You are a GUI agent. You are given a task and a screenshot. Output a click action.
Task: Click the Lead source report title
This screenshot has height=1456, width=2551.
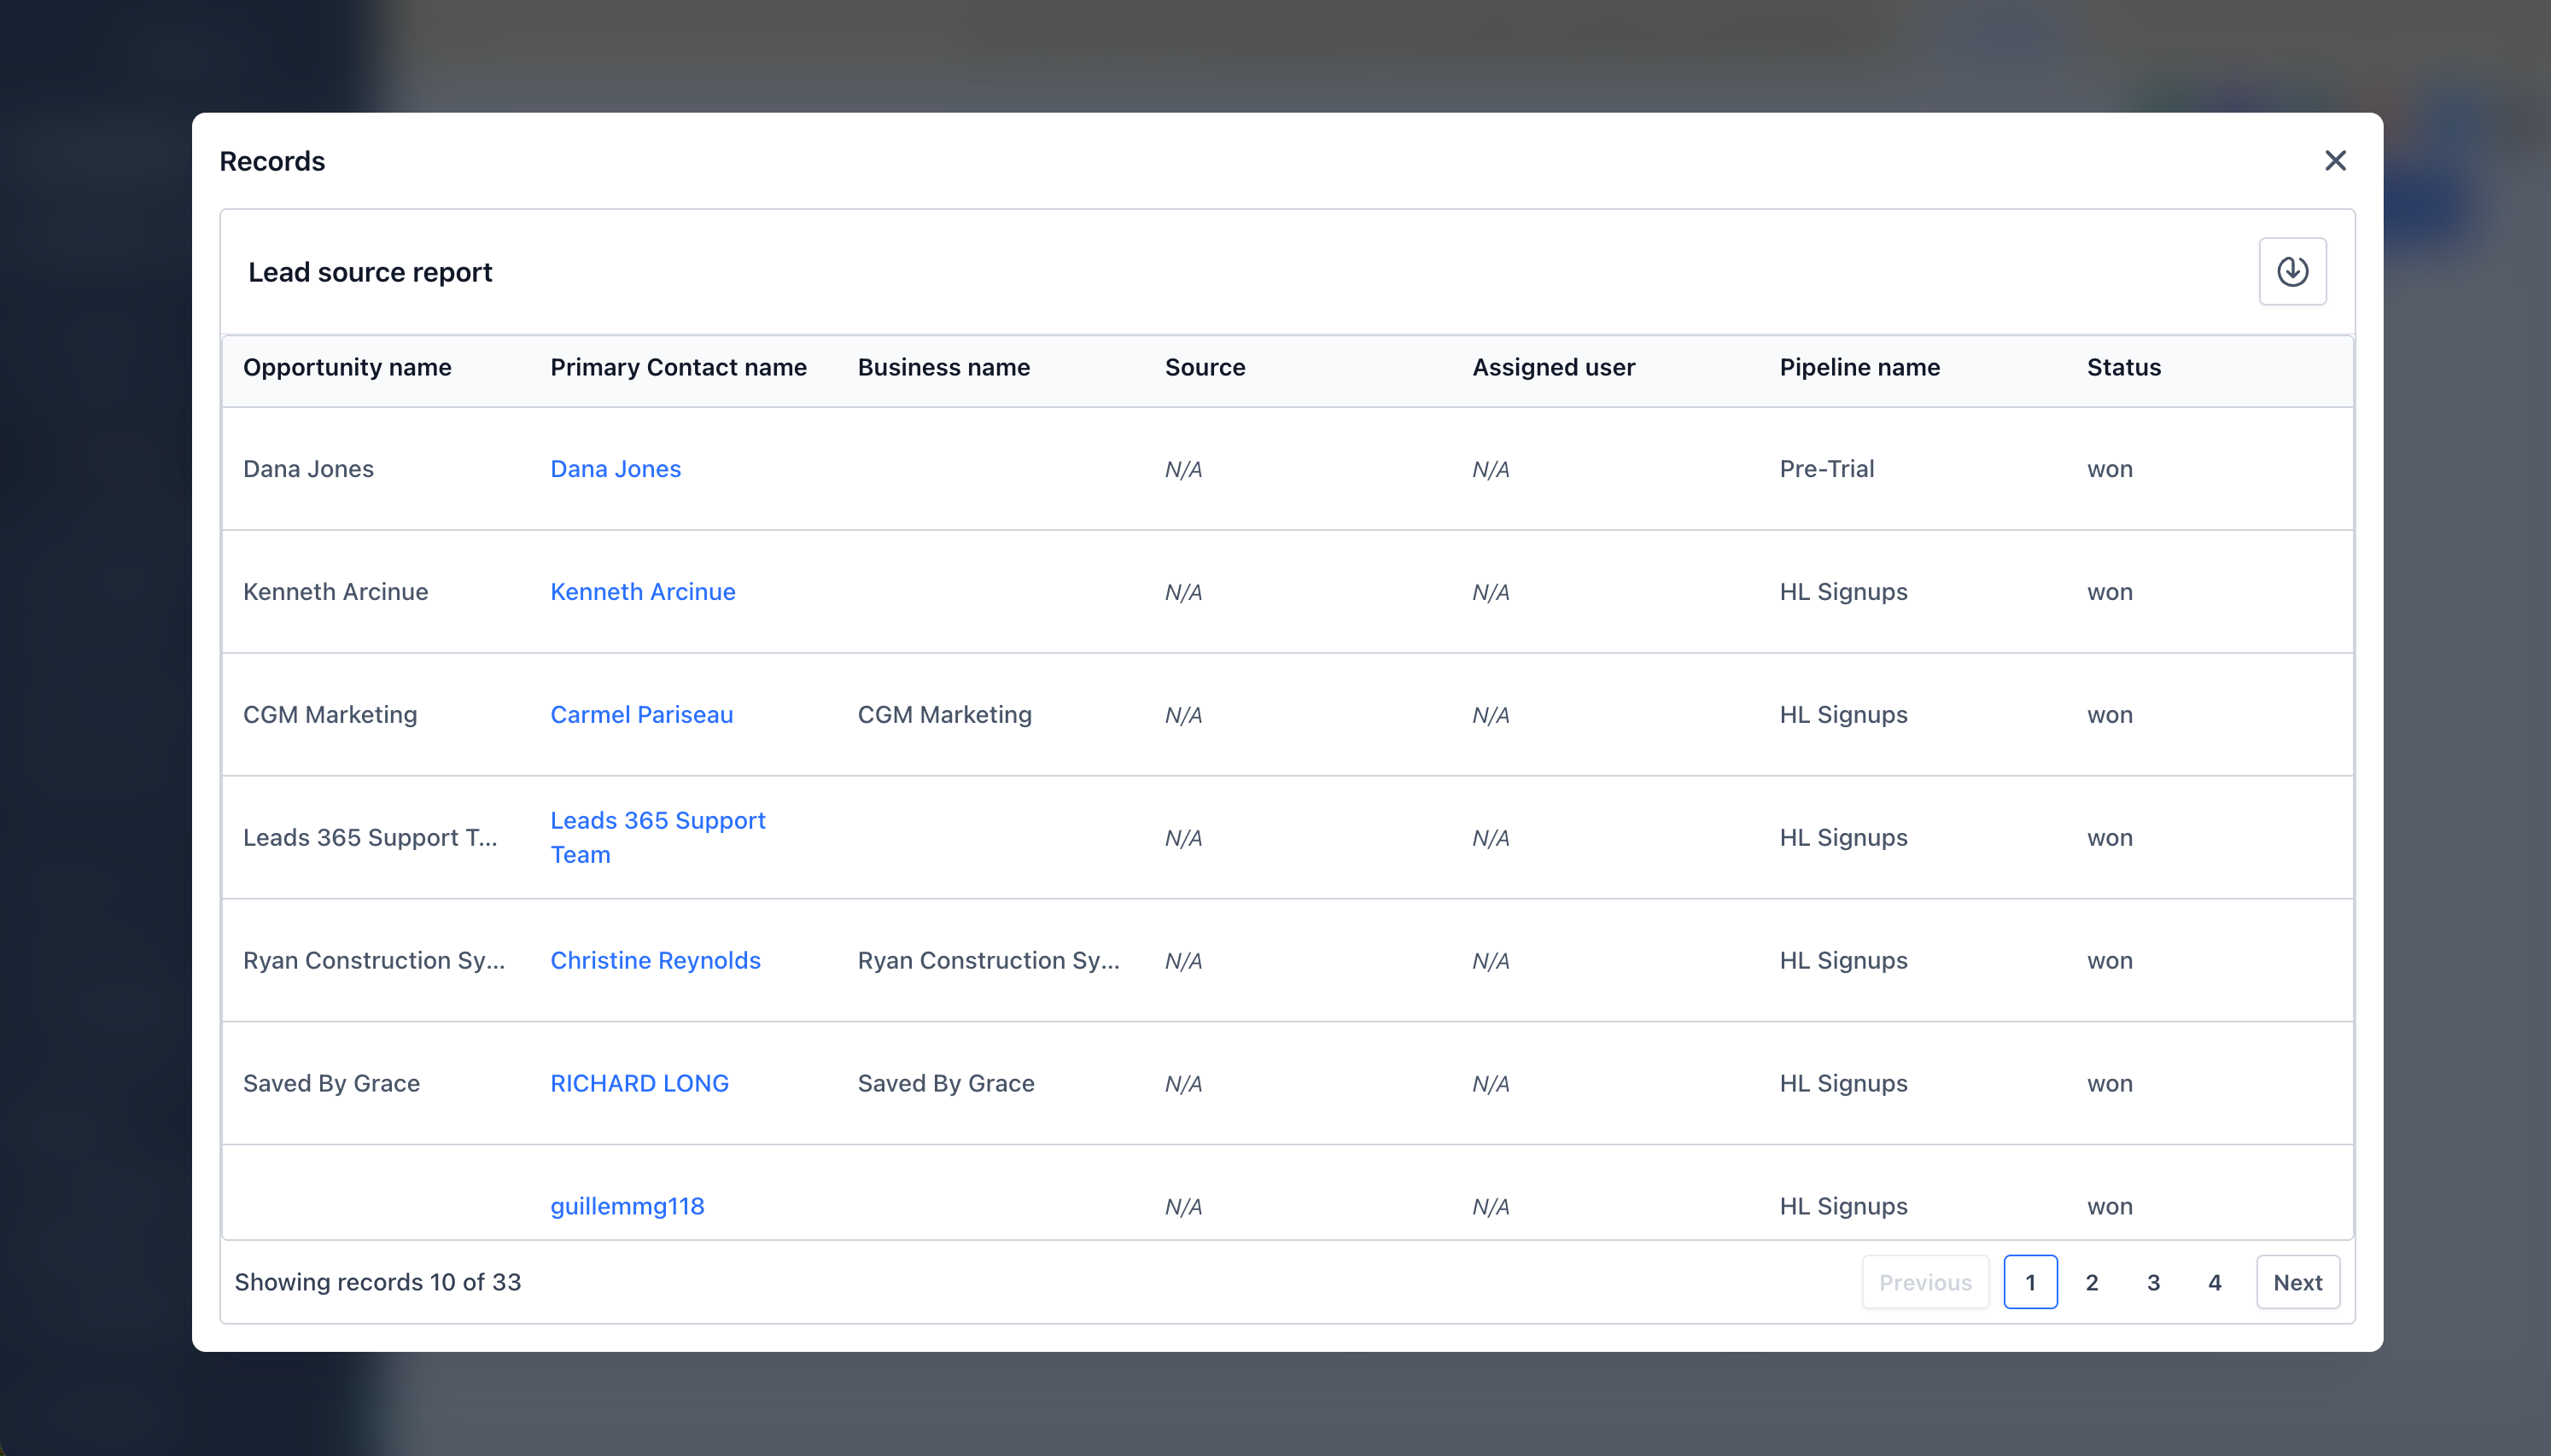tap(370, 272)
